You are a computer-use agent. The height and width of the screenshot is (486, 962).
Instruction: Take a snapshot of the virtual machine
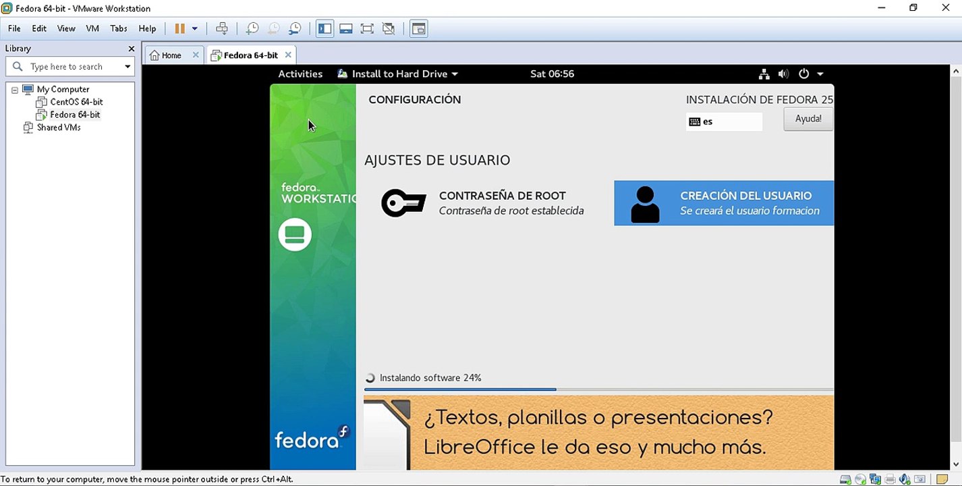tap(252, 28)
